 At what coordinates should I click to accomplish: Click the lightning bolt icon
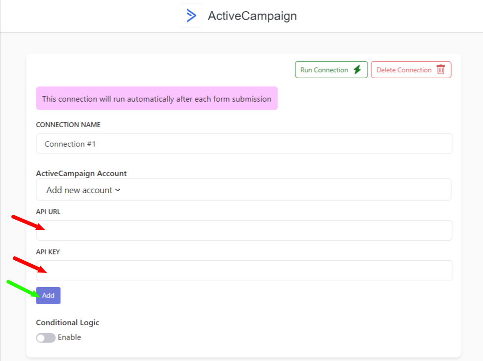[357, 70]
